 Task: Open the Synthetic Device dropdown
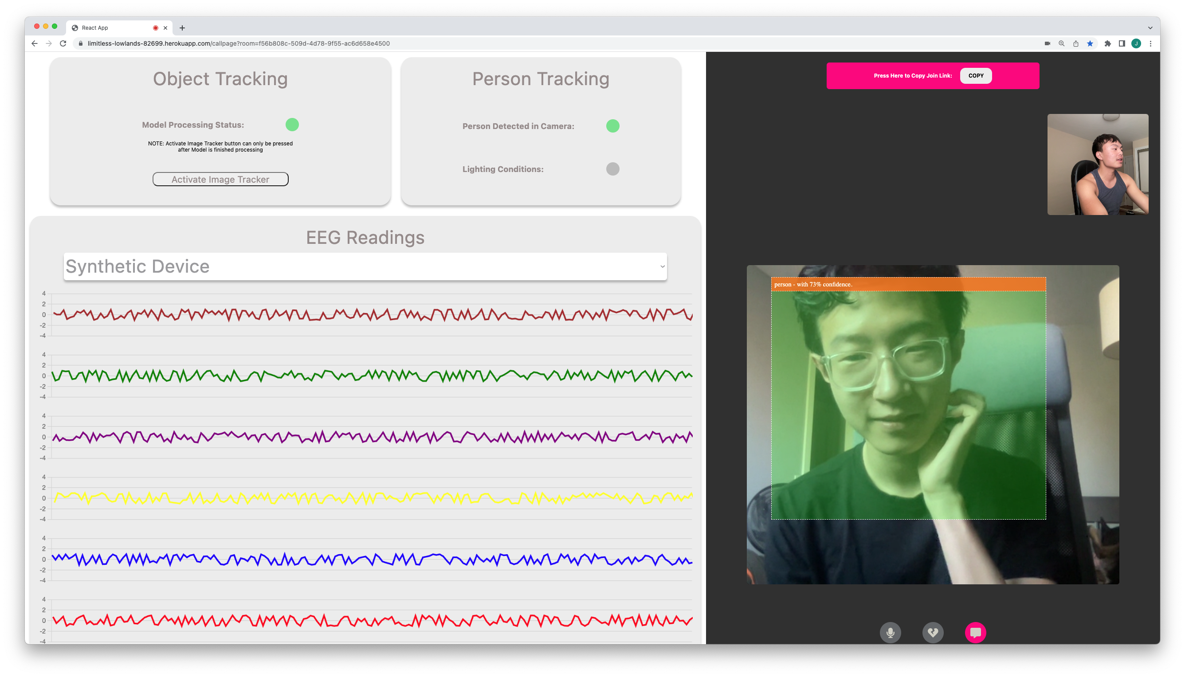365,266
